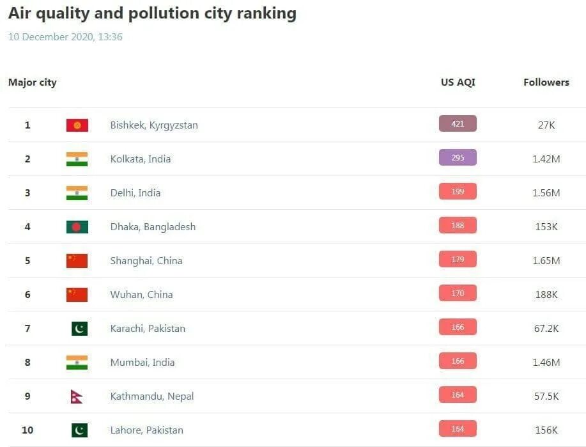586x447 pixels.
Task: Click the red 199 AQI badge for Delhi
Action: [458, 191]
